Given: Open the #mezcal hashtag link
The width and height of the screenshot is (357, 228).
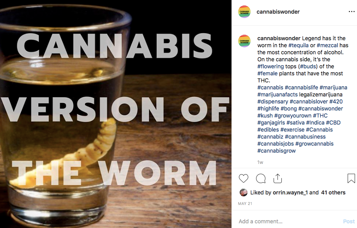Looking at the screenshot, I should tap(327, 45).
